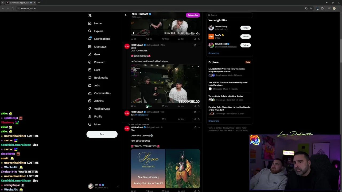Screen dimensions: 342x192
Task: Click the Search field
Action: click(230, 15)
